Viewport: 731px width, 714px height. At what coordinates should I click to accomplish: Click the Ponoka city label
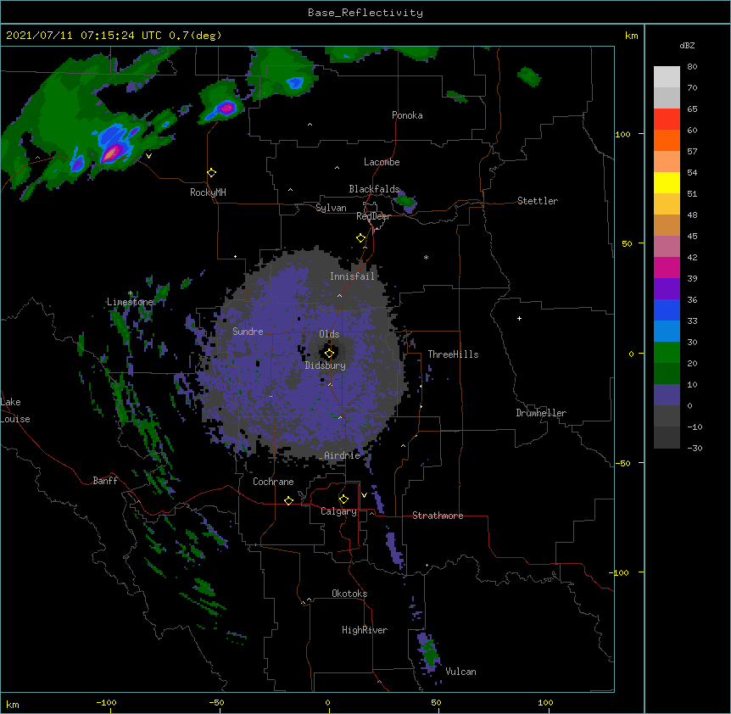pos(407,115)
